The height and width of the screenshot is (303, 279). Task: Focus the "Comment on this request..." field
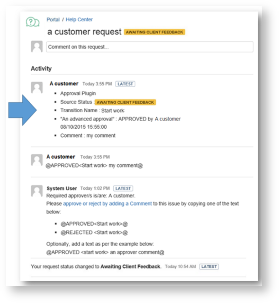(x=150, y=47)
